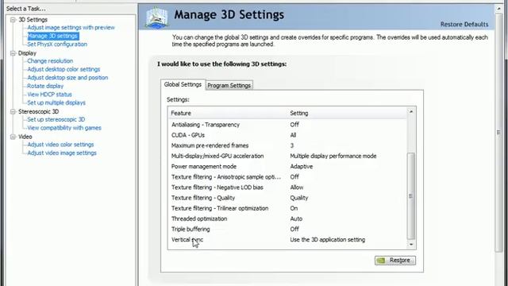Open Set PhysX configuration
Image resolution: width=508 pixels, height=286 pixels.
click(57, 44)
